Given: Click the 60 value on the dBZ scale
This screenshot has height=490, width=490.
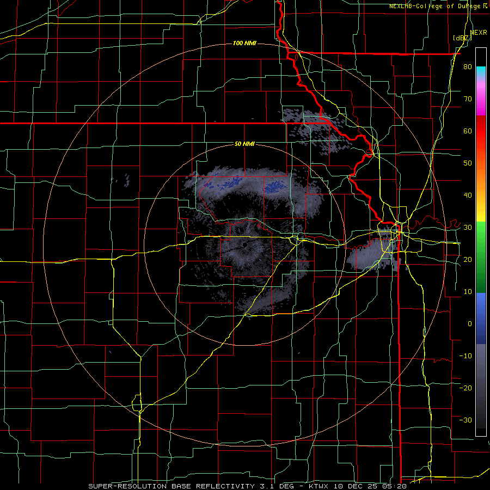Looking at the screenshot, I should click(468, 131).
